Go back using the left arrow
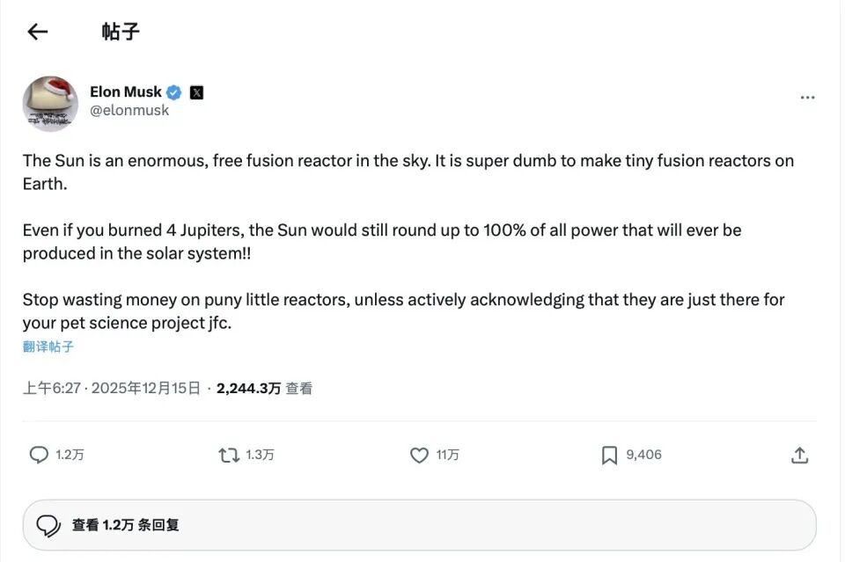Image resolution: width=845 pixels, height=562 pixels. tap(37, 33)
